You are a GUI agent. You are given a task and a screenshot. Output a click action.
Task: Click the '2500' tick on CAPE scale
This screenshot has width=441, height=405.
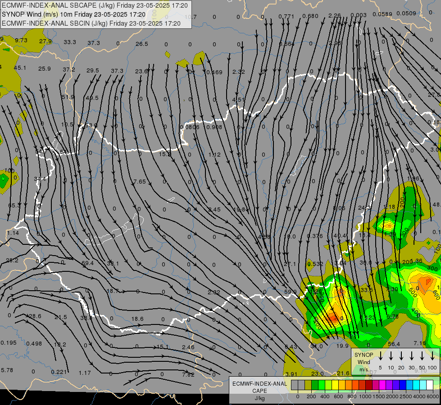(406, 396)
